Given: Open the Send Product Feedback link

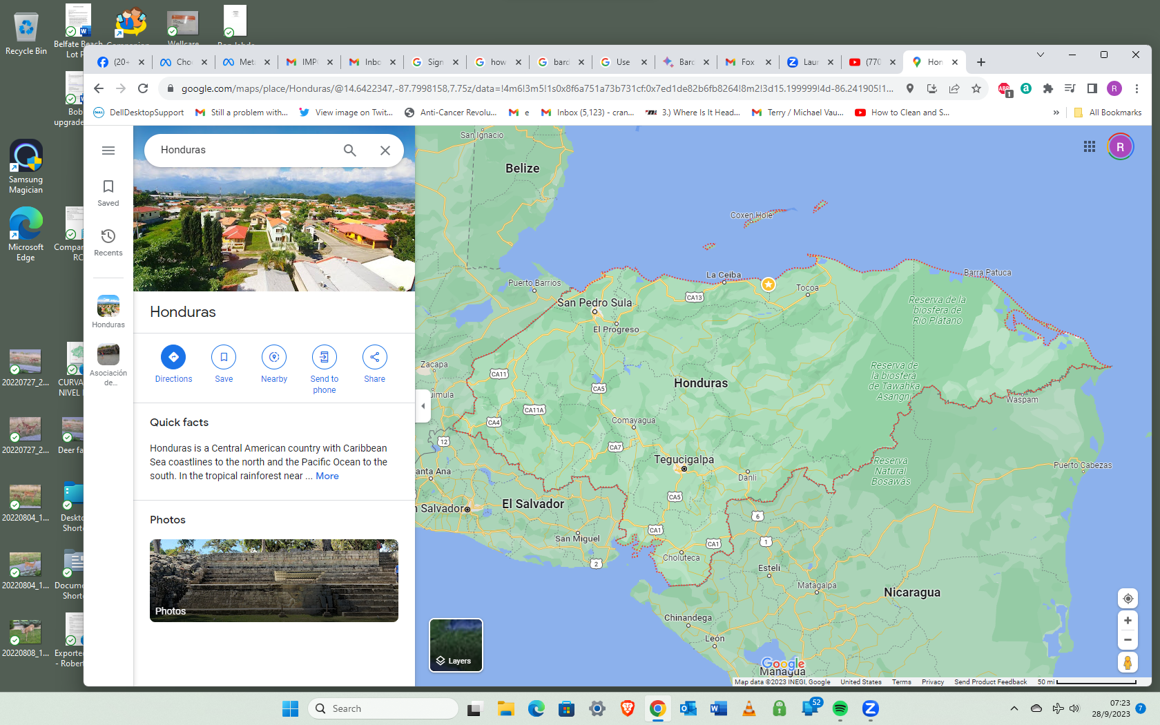Looking at the screenshot, I should [990, 681].
